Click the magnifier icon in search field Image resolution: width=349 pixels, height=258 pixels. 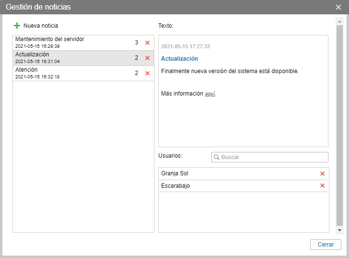pyautogui.click(x=217, y=157)
